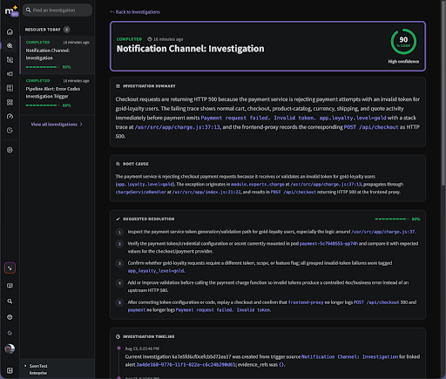Click payment pod name link in step 2
This screenshot has width=446, height=379.
click(x=328, y=243)
